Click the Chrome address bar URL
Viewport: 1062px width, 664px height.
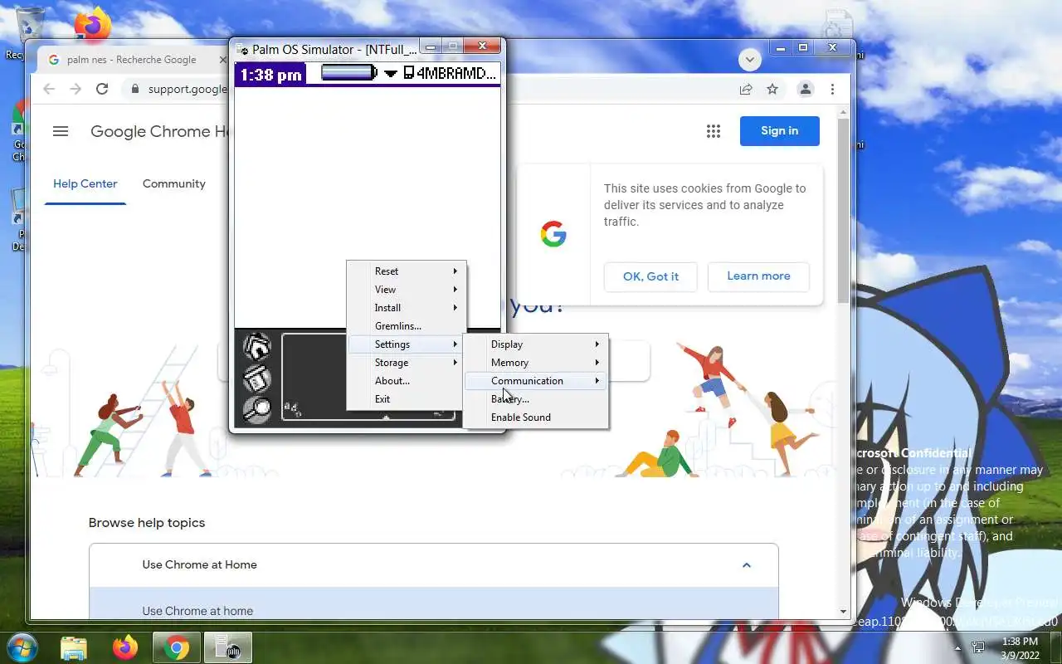click(x=187, y=89)
